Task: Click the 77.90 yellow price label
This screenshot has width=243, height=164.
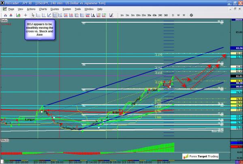Action: [x=237, y=110]
